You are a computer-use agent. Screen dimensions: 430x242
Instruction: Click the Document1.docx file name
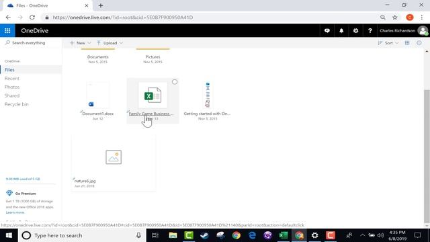[x=98, y=114]
